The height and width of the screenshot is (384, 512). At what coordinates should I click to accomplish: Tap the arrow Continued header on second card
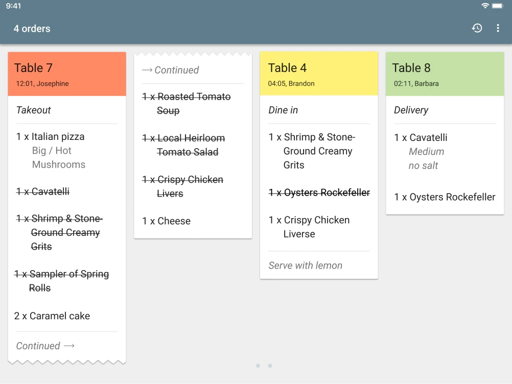click(170, 70)
